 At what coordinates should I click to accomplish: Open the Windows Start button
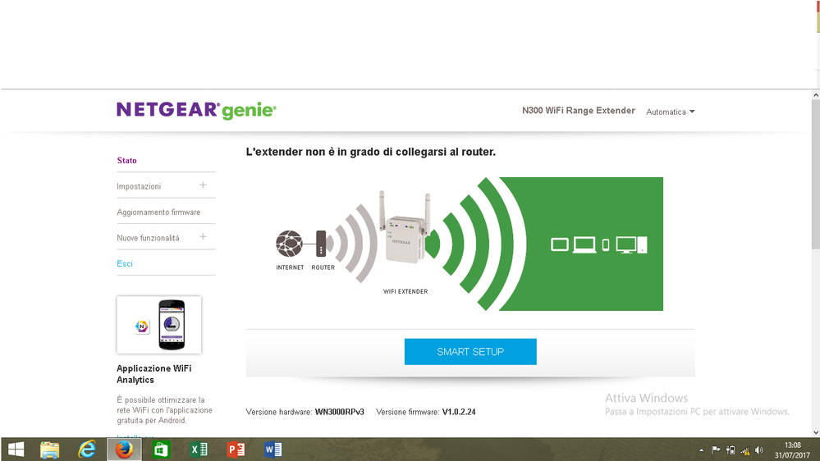16,450
